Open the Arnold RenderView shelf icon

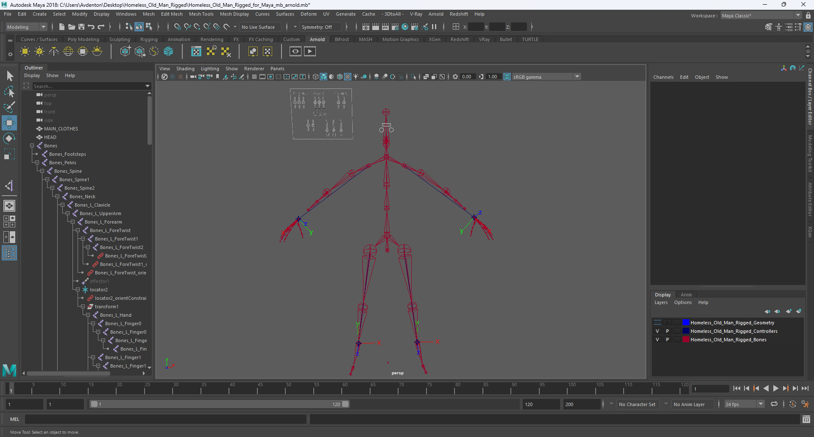[295, 52]
